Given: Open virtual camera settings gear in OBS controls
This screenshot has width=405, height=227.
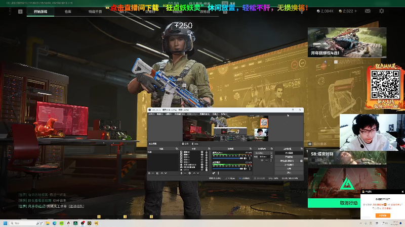Looking at the screenshot, I should pyautogui.click(x=301, y=161).
